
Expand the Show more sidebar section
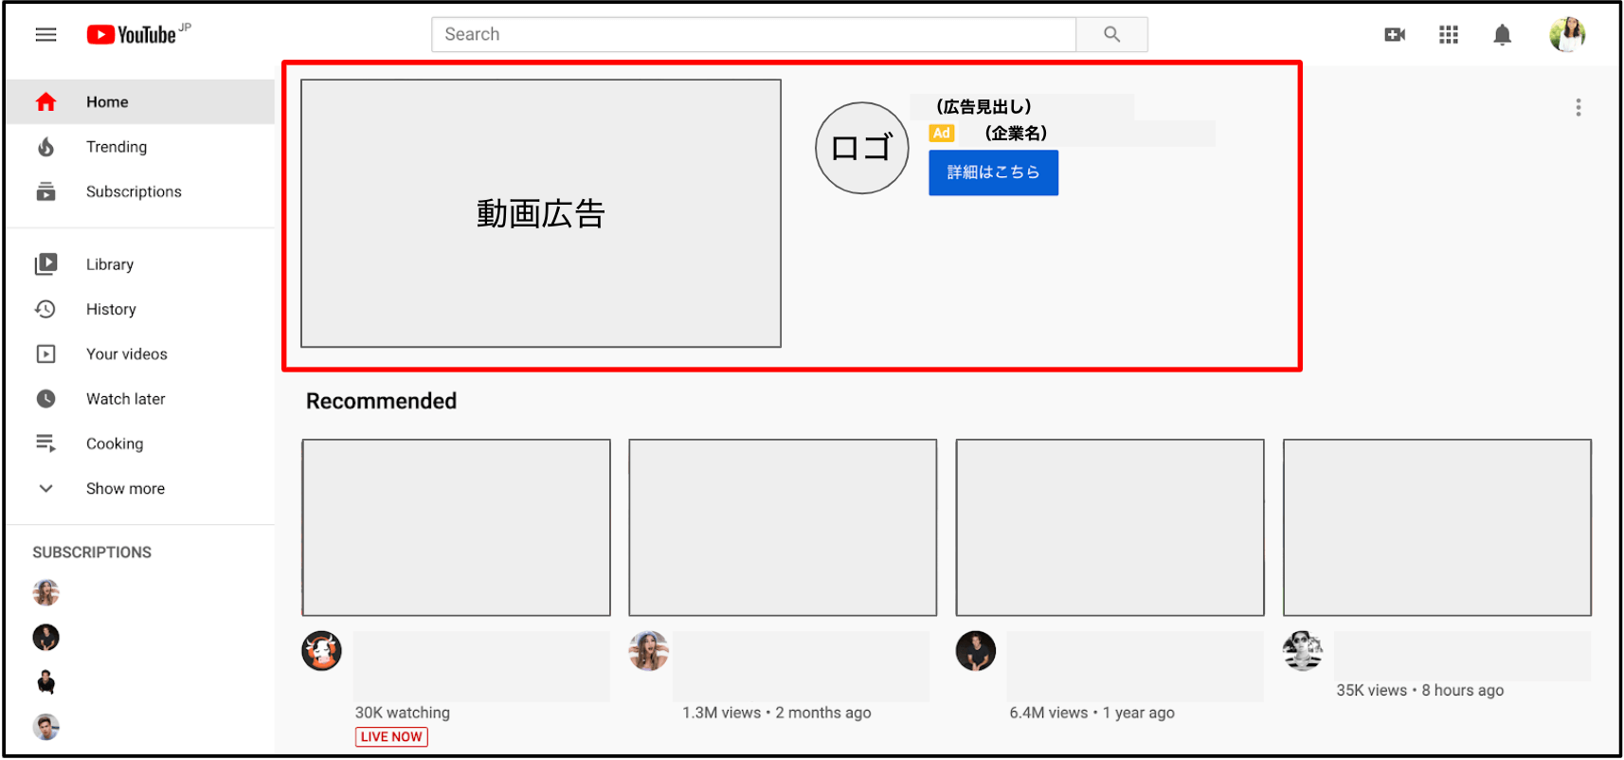tap(124, 489)
